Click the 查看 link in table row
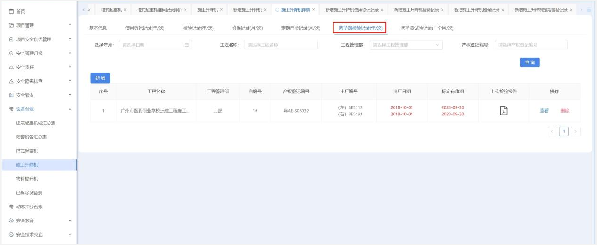The height and width of the screenshot is (245, 597). coord(544,111)
